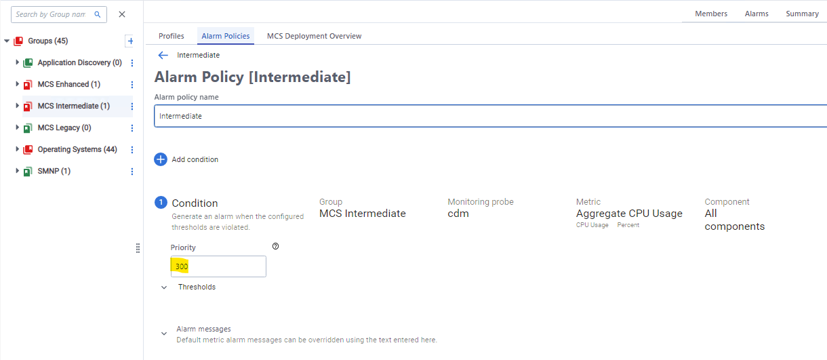Viewport: 827px width, 360px height.
Task: Expand the Thresholds section
Action: pyautogui.click(x=164, y=287)
